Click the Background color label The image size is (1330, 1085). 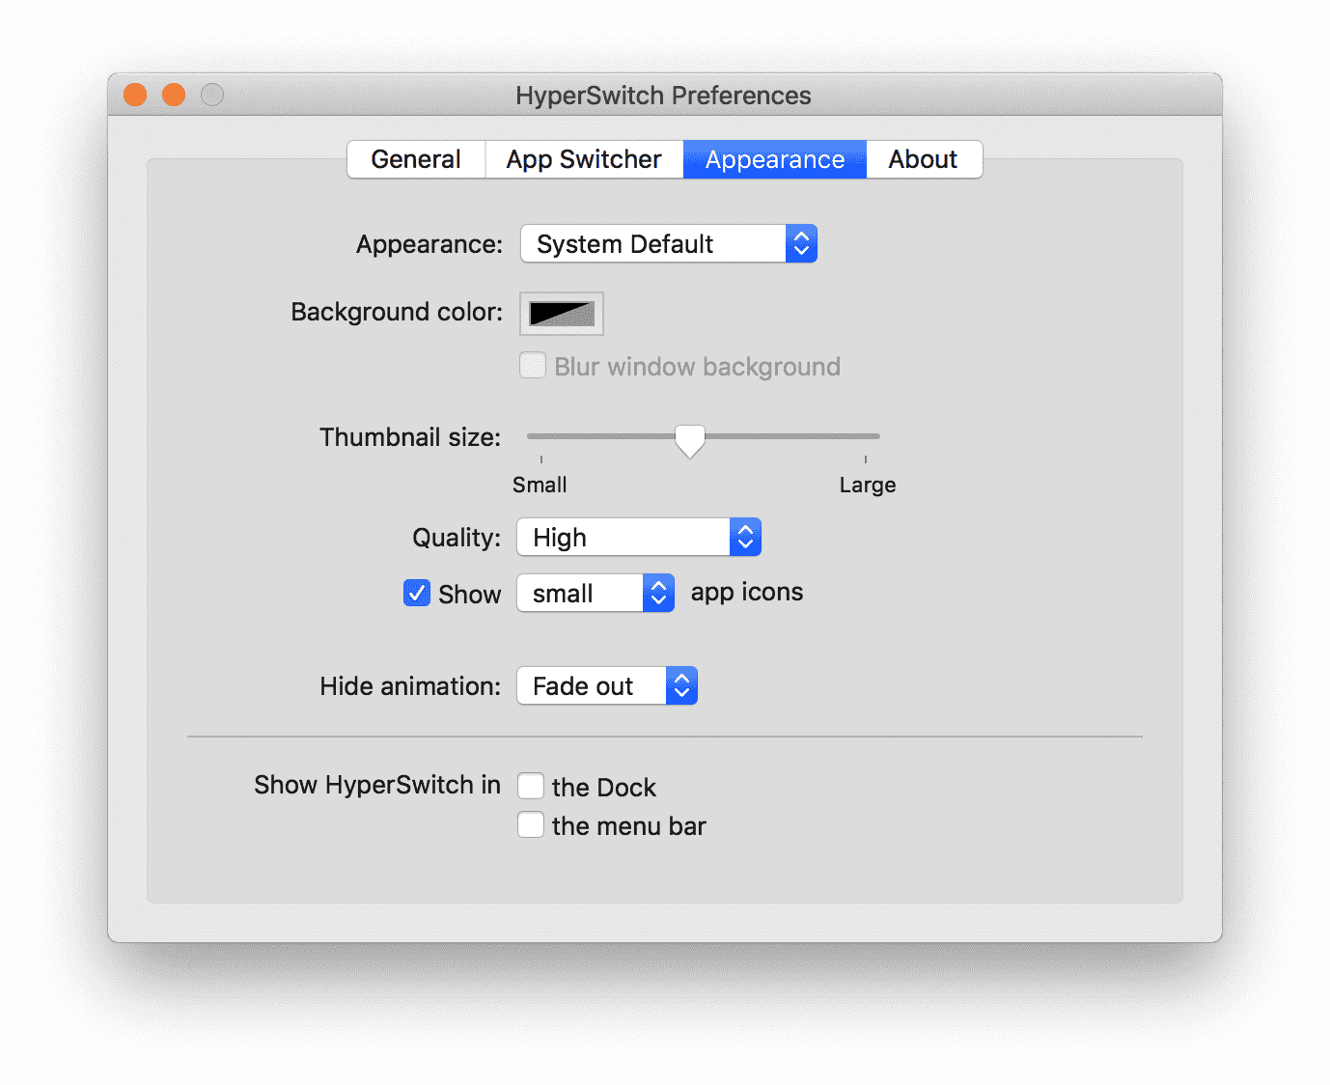coord(397,312)
